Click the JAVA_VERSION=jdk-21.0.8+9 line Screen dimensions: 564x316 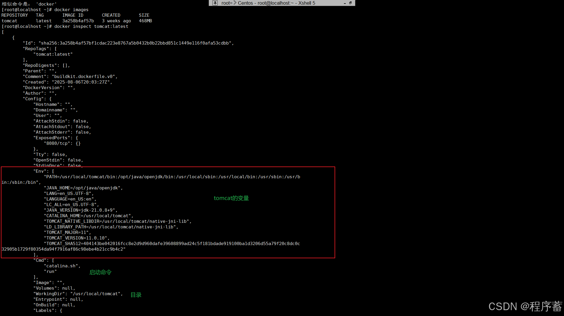point(81,210)
